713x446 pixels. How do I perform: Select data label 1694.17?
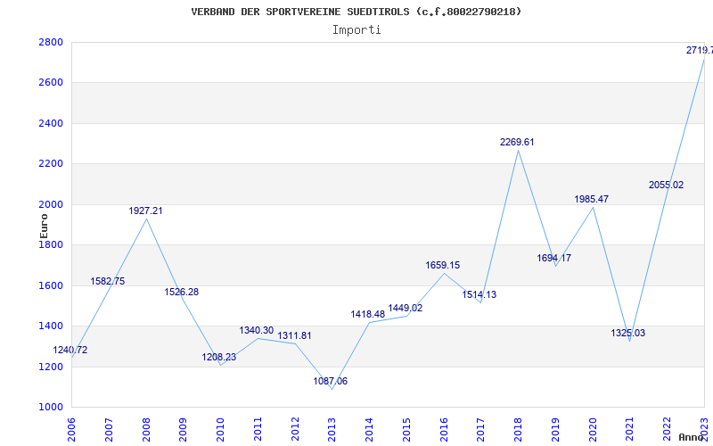point(553,258)
